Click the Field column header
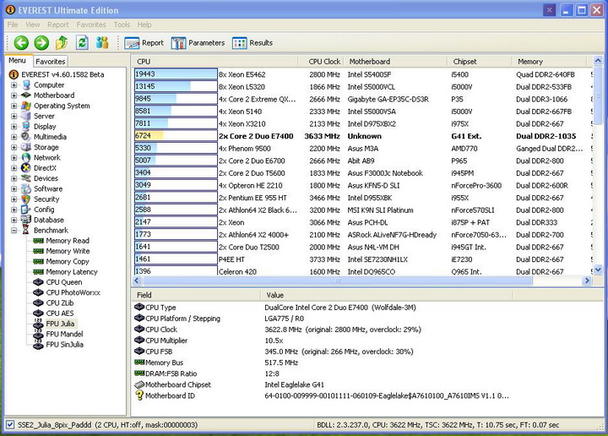This screenshot has width=608, height=436. click(196, 295)
